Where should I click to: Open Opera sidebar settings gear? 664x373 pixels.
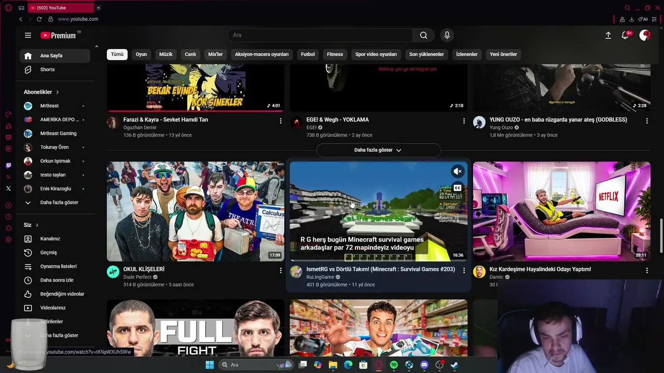click(x=8, y=239)
